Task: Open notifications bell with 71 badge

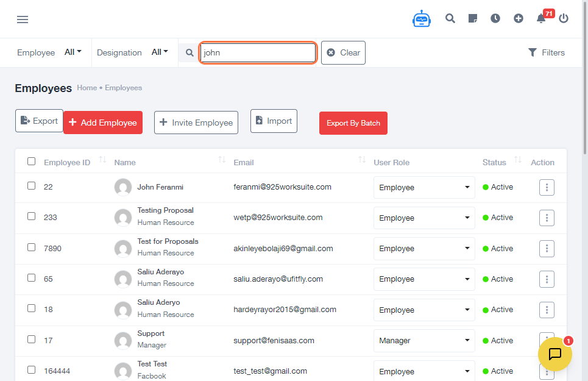Action: click(541, 18)
